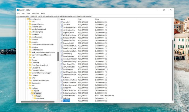The height and width of the screenshot is (112, 189).
Task: Click the TaskbarAnimations value icon
Action: 62,80
